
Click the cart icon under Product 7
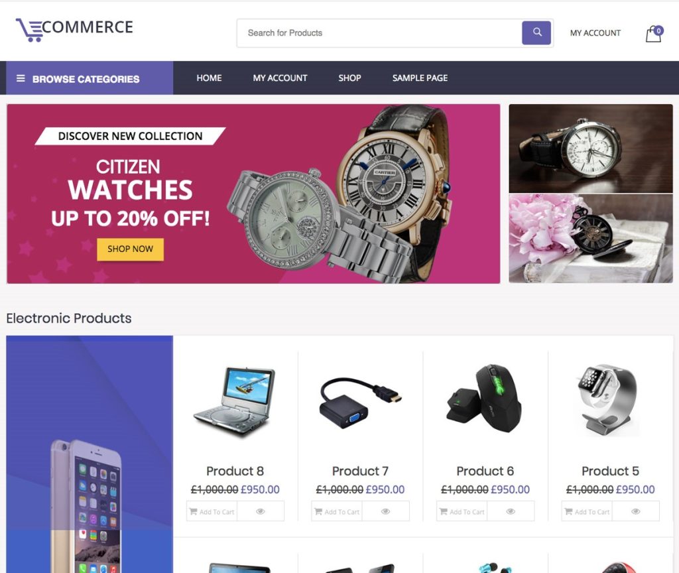pos(318,511)
